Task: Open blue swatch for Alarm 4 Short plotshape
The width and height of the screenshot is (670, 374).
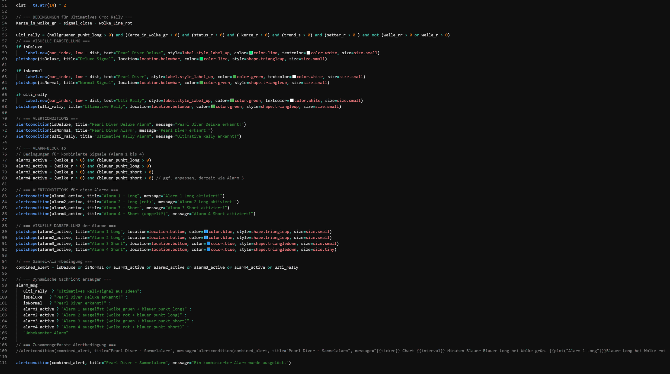Action: [208, 250]
